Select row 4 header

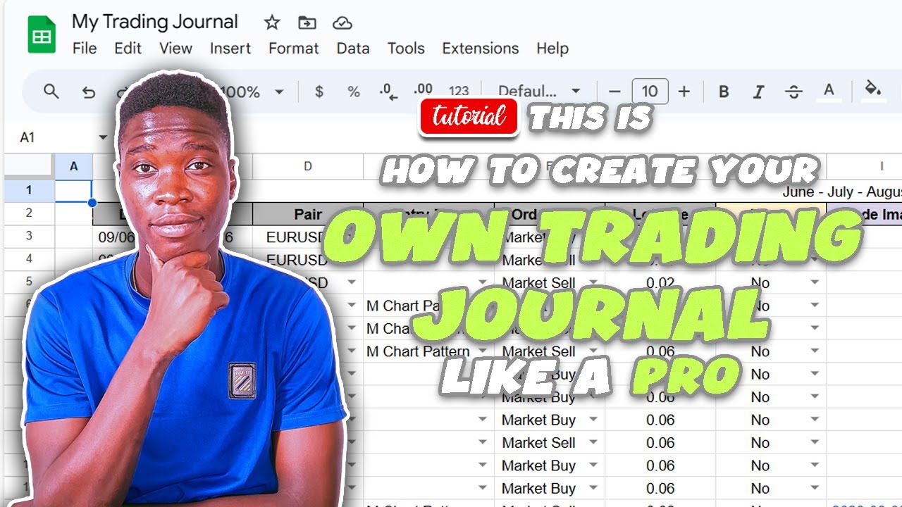point(29,259)
